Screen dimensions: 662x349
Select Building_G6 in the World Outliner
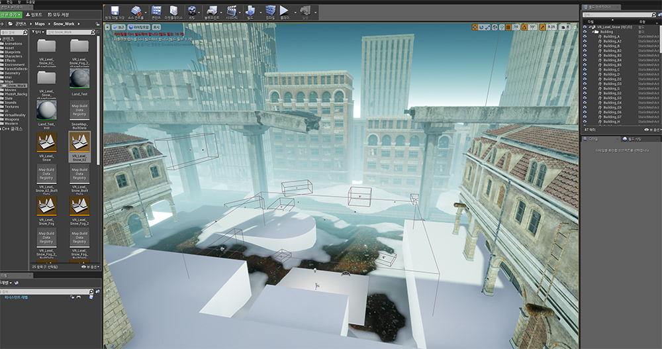(x=612, y=112)
